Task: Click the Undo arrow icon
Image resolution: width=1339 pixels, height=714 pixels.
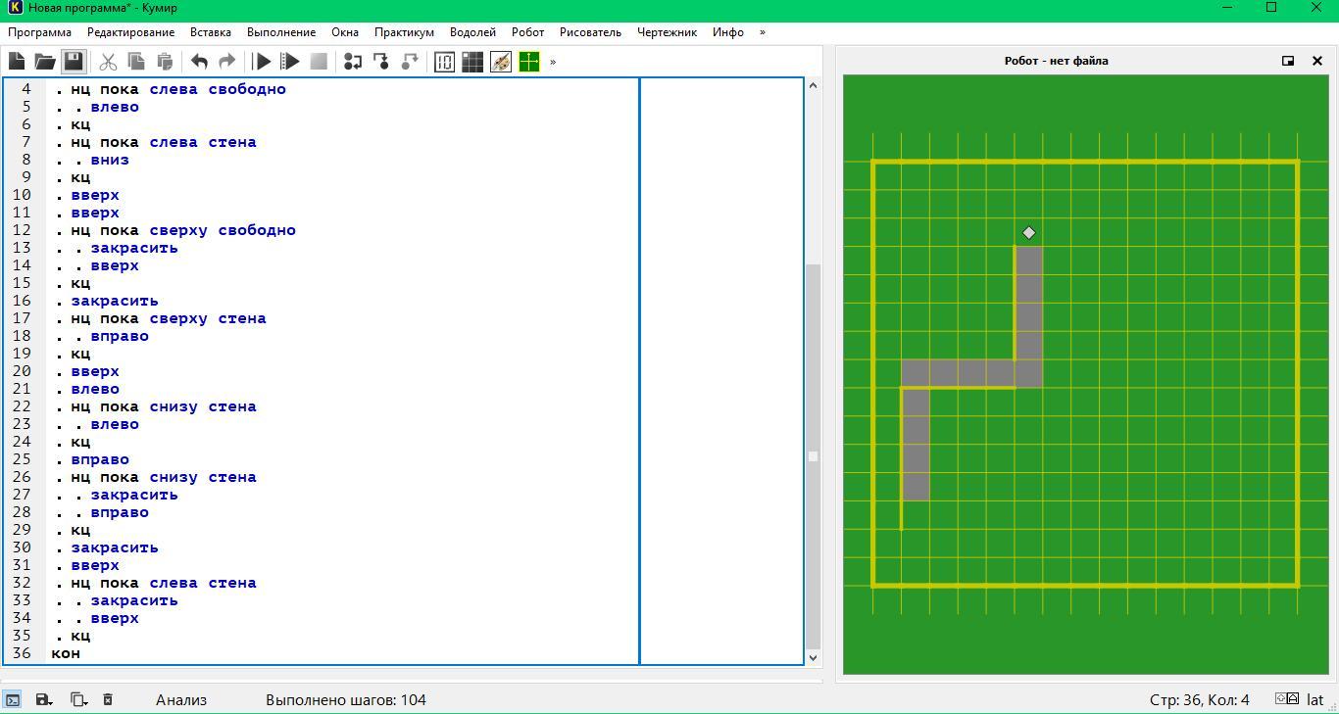Action: point(199,62)
